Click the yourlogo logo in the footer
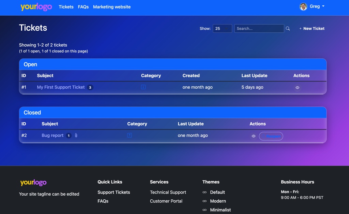This screenshot has height=214, width=349. click(33, 182)
